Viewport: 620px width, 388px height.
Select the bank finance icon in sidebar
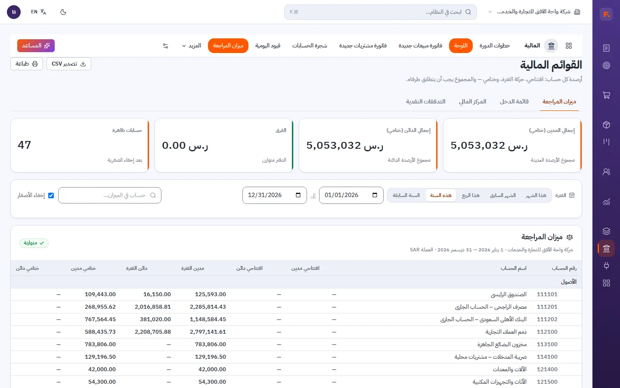tap(606, 248)
